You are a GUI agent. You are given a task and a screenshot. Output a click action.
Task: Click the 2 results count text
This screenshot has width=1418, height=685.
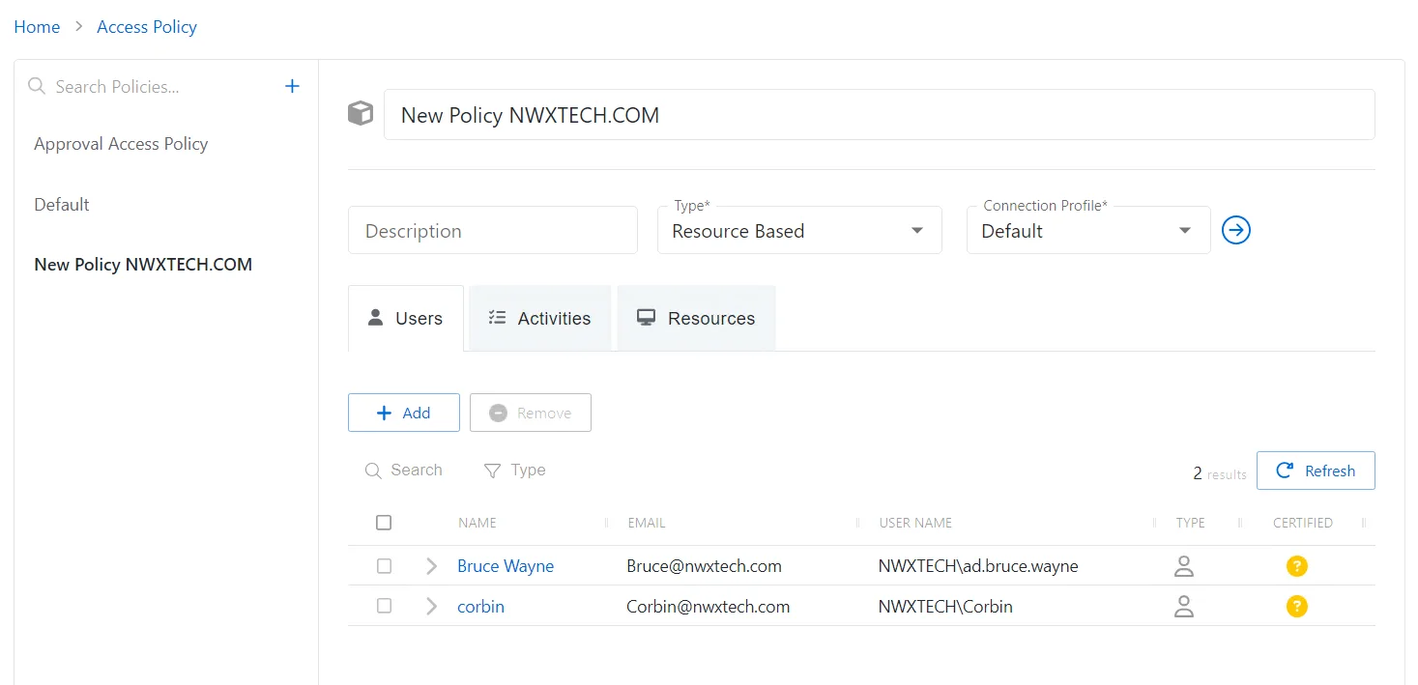(x=1220, y=473)
